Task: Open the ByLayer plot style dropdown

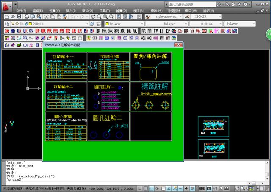Action: [254, 24]
